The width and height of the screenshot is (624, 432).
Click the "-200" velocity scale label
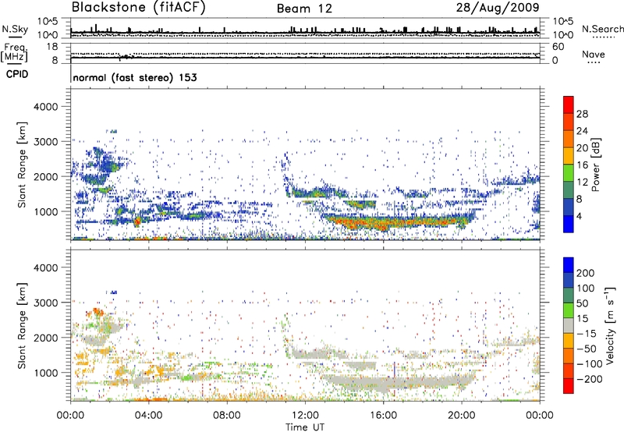point(589,379)
